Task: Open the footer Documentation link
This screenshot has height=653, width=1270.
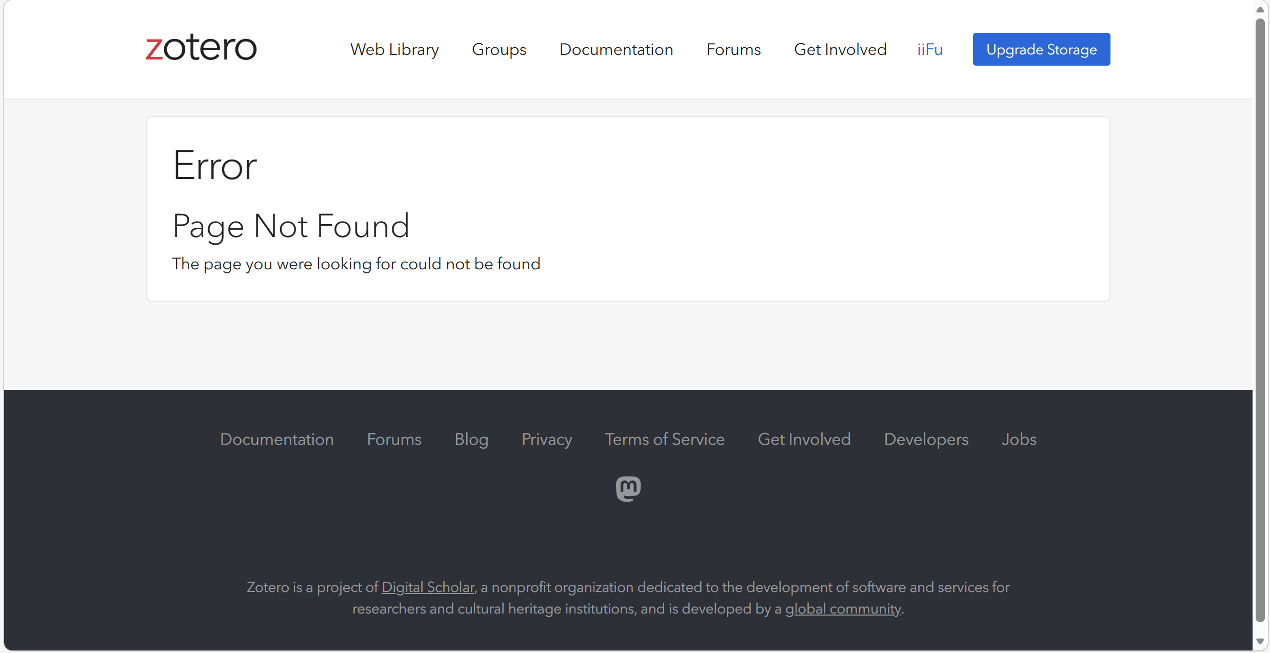Action: pos(276,439)
